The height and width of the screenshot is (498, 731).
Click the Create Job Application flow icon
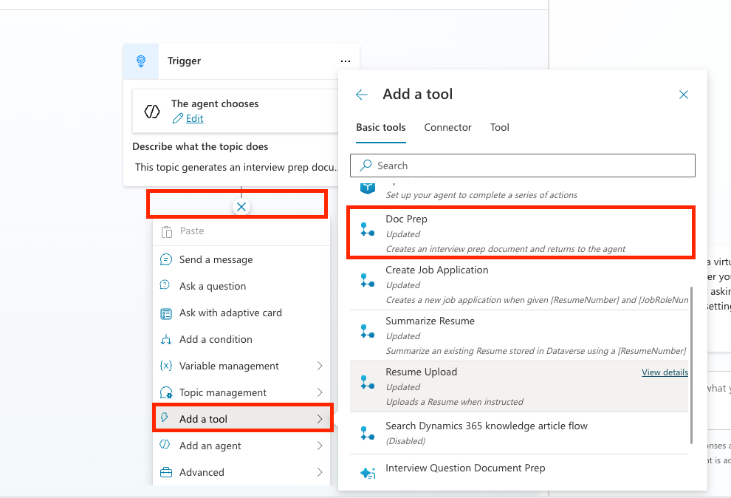(368, 280)
